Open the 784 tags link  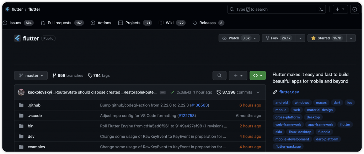pyautogui.click(x=99, y=75)
